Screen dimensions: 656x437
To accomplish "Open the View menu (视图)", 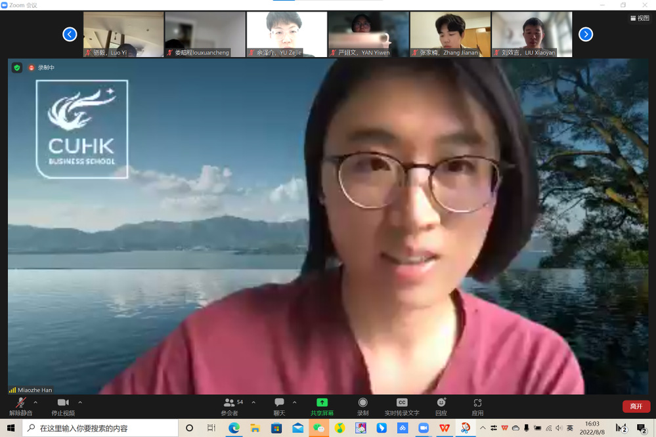I will (639, 18).
